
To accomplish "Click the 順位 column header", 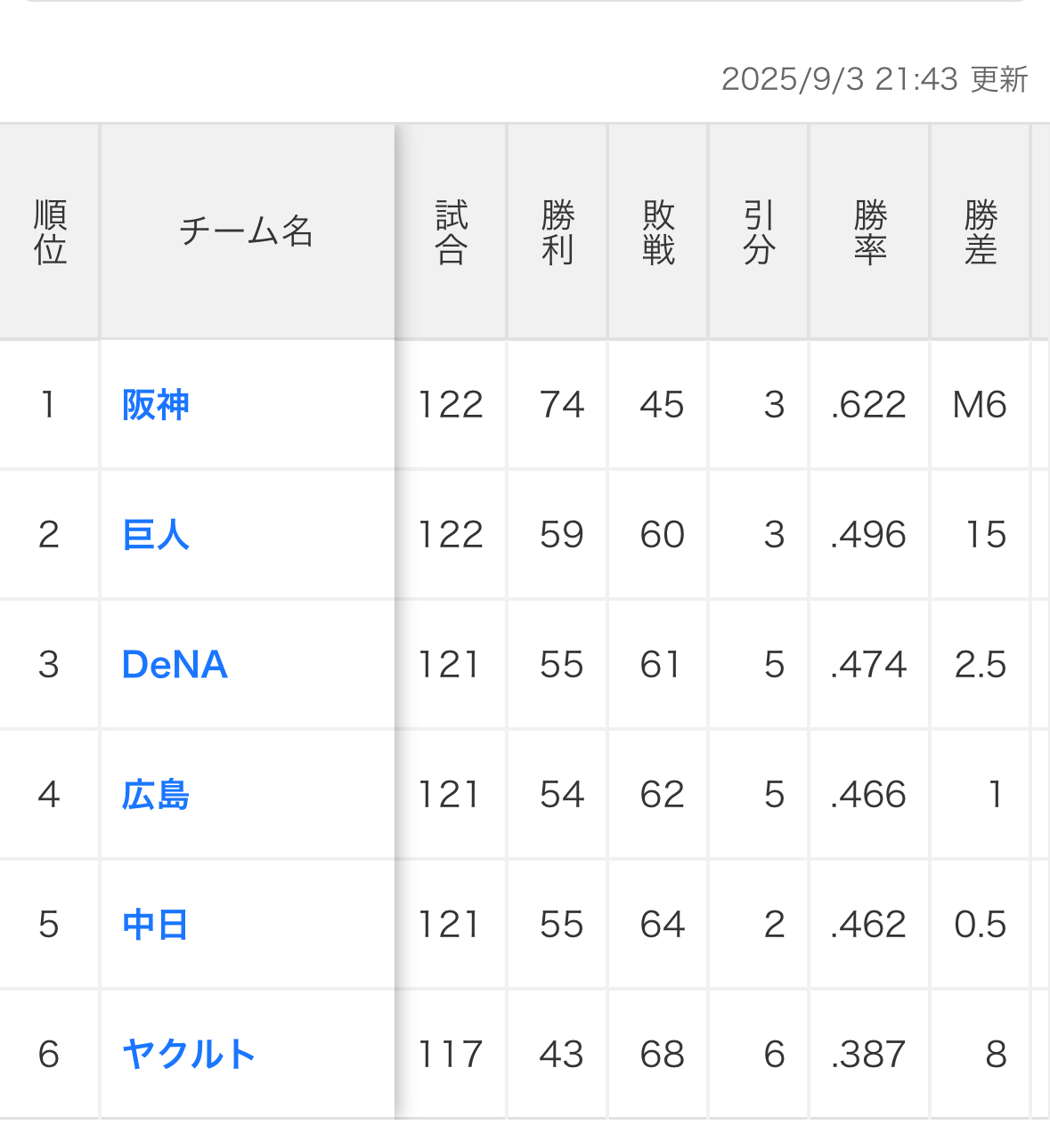I will click(50, 232).
